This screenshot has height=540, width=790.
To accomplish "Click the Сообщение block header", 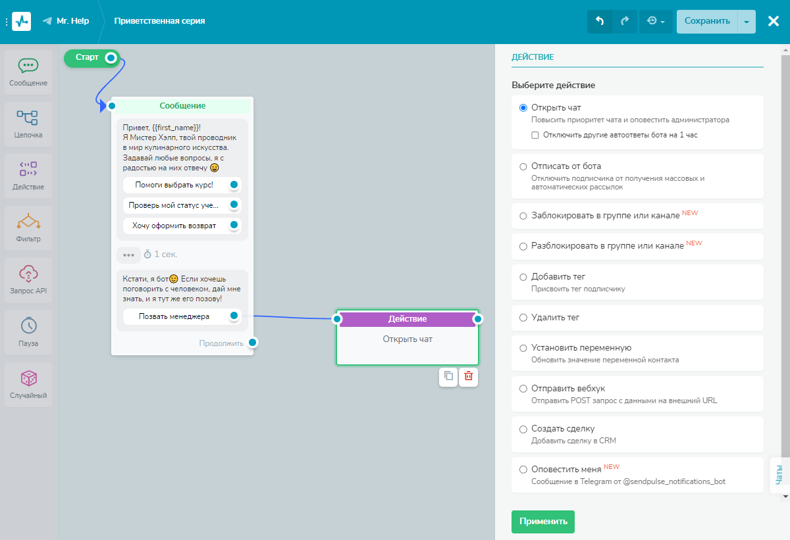I will [182, 105].
